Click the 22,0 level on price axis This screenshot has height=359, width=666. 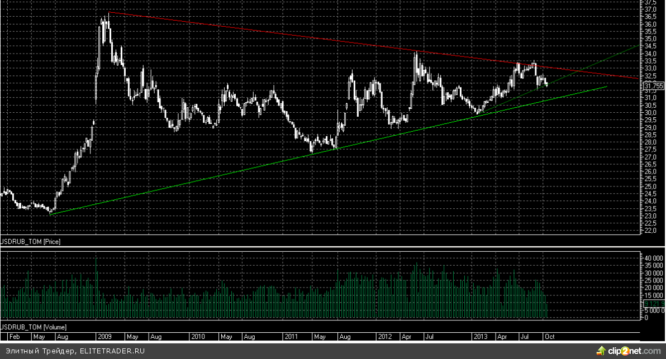coord(650,230)
